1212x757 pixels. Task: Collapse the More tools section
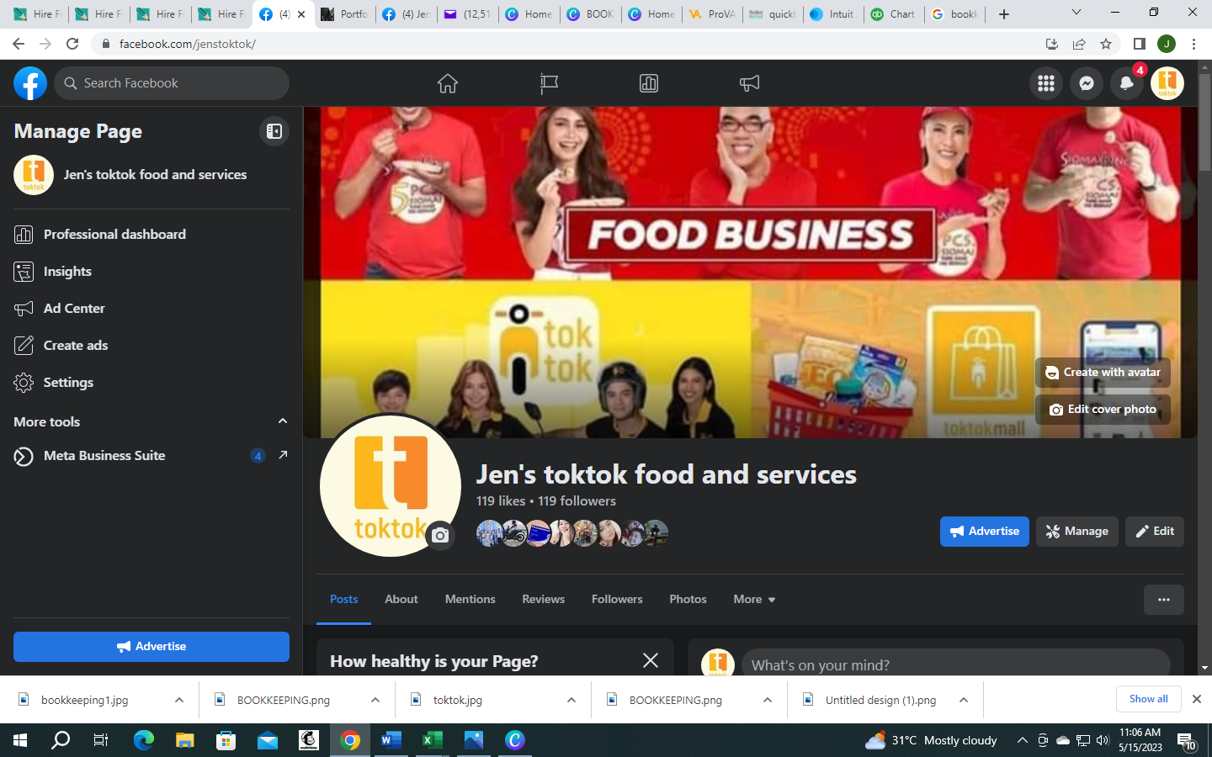283,421
